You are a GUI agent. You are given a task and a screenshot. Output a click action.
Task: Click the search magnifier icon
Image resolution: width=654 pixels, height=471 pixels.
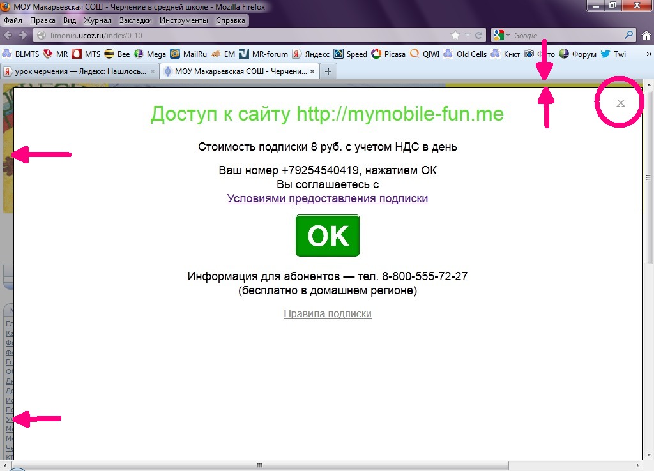click(629, 35)
